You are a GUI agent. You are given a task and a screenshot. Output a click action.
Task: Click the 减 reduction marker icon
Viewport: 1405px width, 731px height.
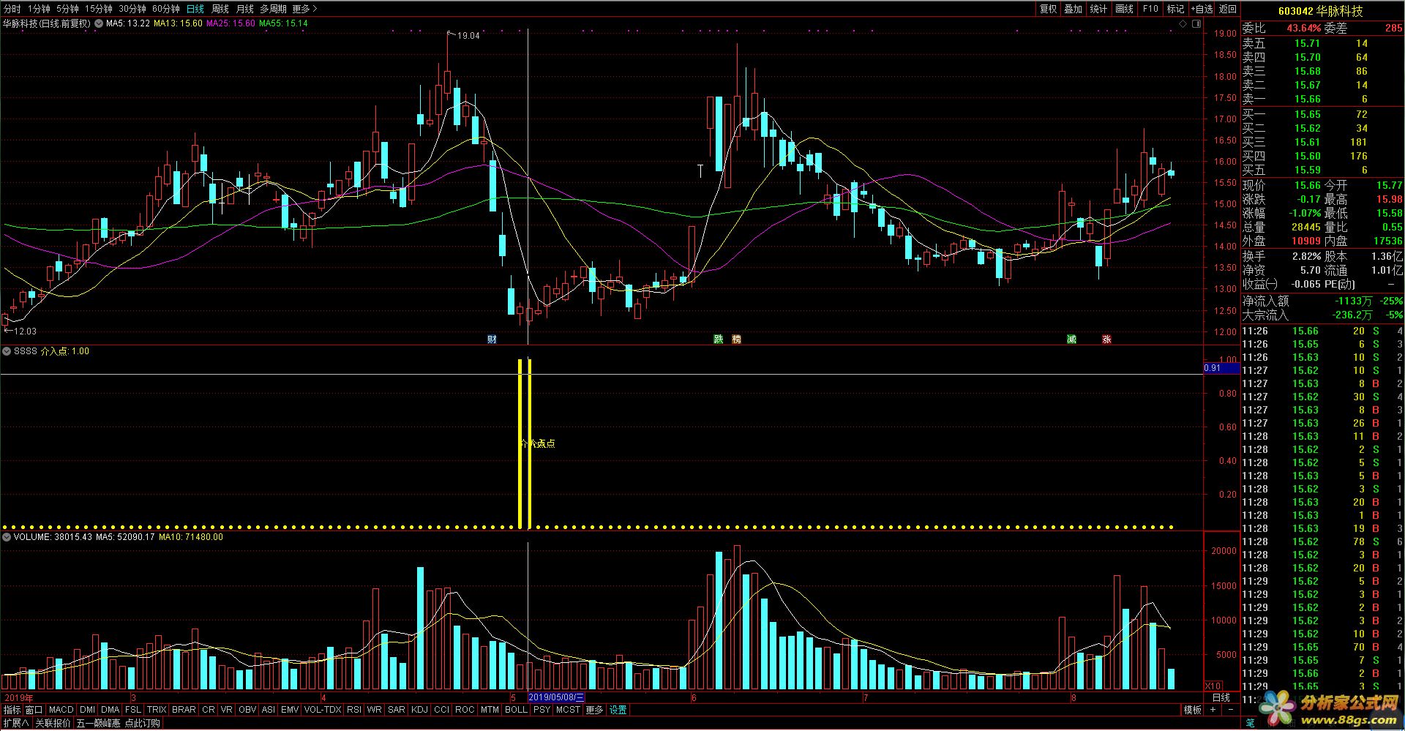pos(1072,340)
